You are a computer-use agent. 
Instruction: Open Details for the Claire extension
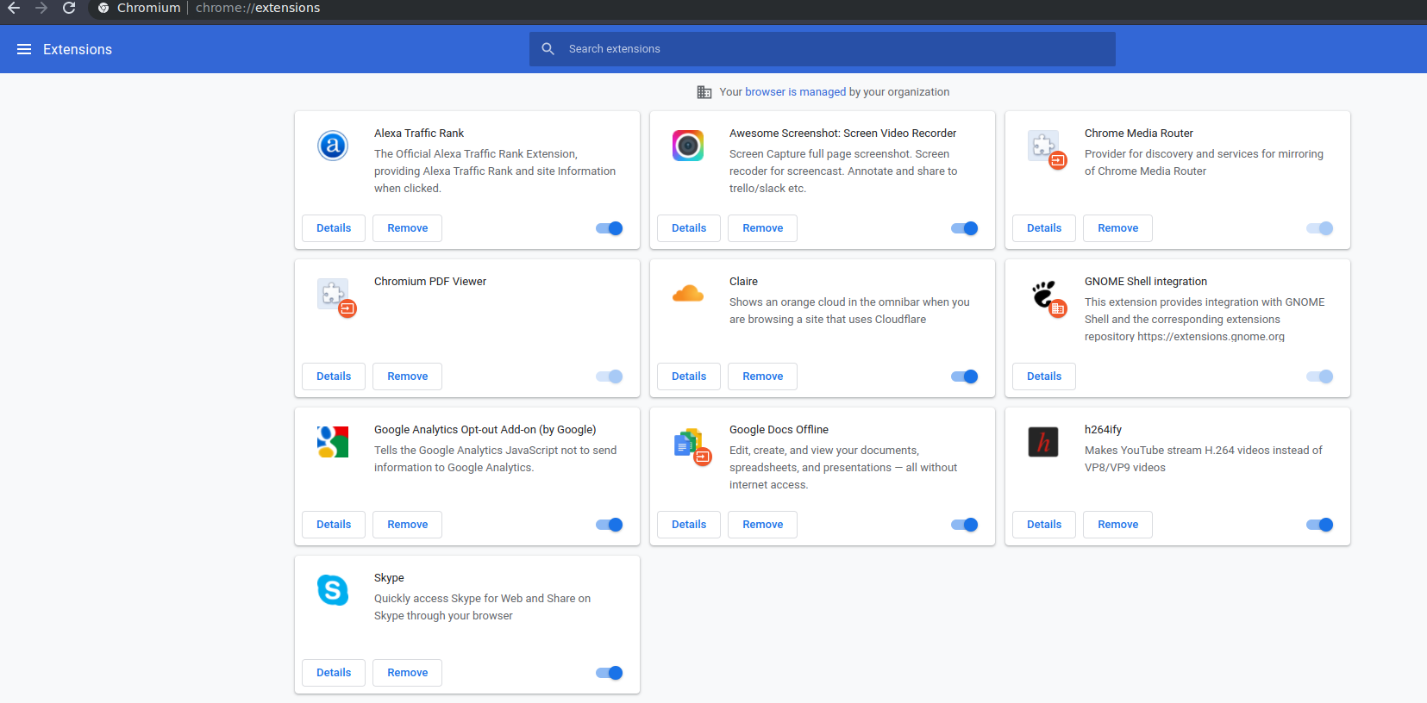(689, 376)
